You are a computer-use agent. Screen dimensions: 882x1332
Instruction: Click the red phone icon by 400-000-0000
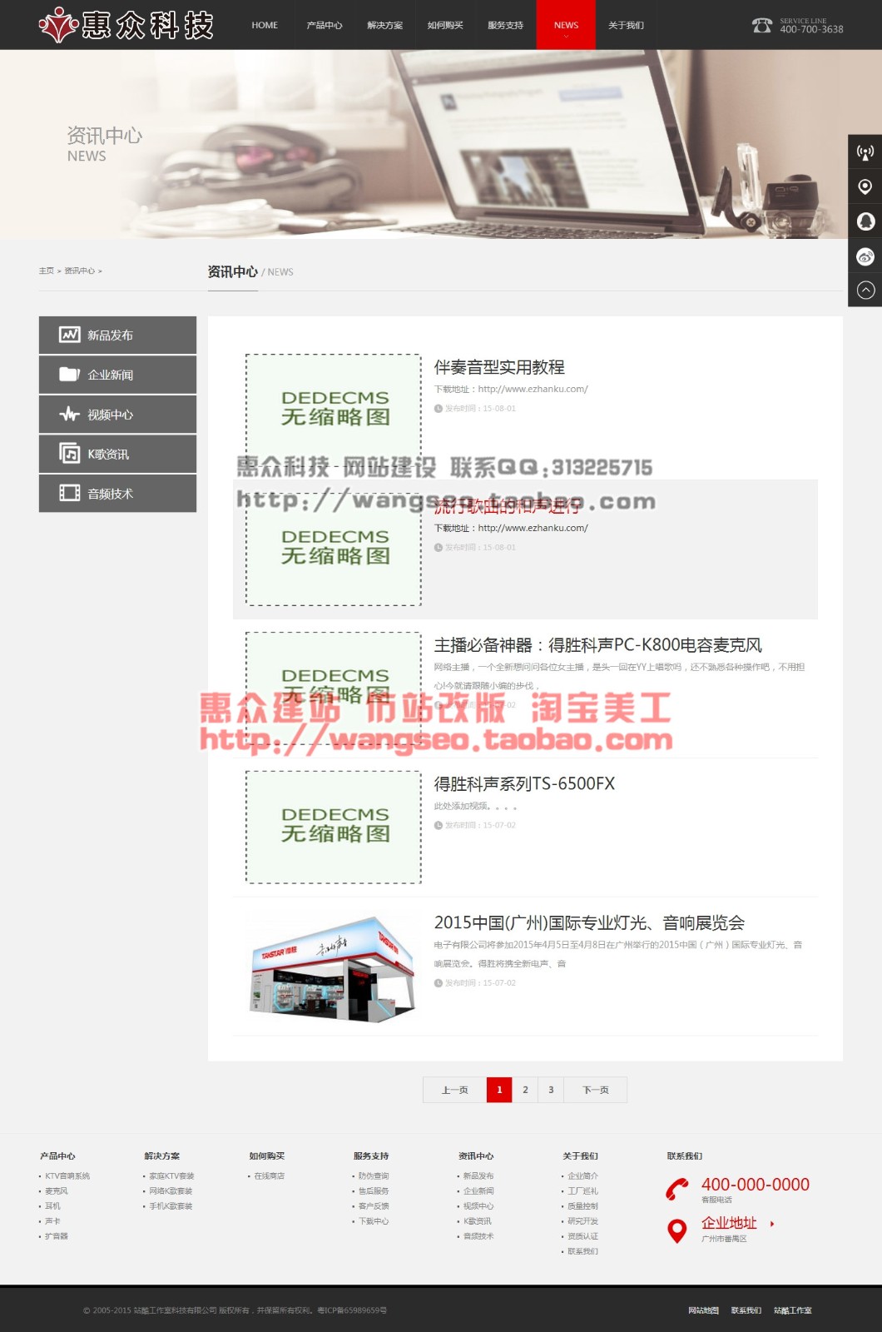pos(677,1189)
